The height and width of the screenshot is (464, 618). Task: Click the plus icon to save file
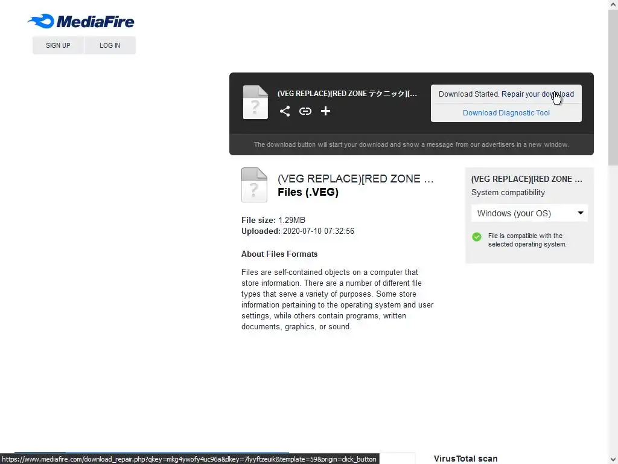[x=325, y=111]
